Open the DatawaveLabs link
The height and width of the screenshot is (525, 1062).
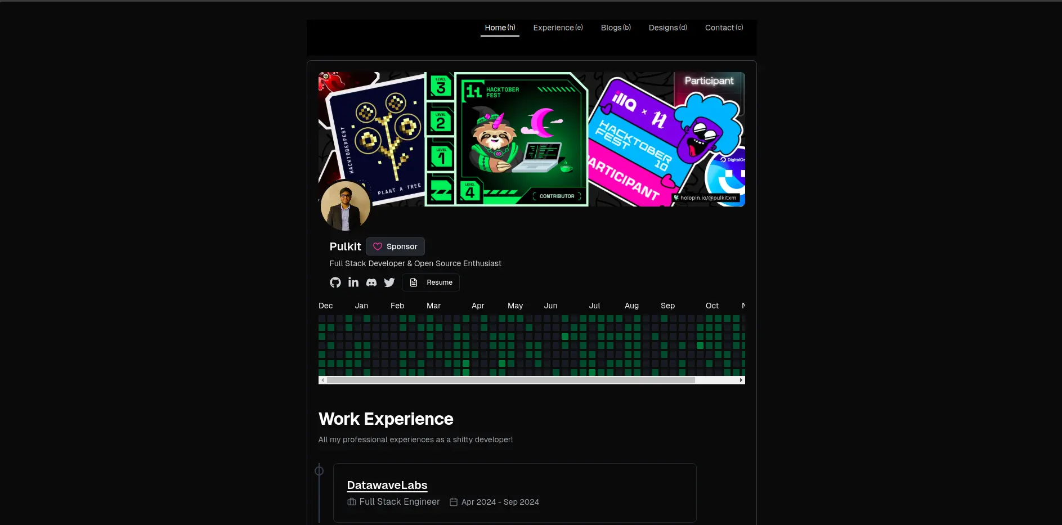pyautogui.click(x=387, y=485)
